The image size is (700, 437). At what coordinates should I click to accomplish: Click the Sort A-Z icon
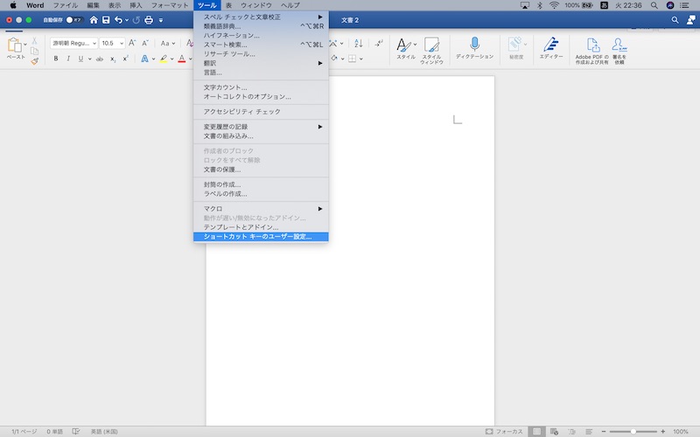(359, 43)
